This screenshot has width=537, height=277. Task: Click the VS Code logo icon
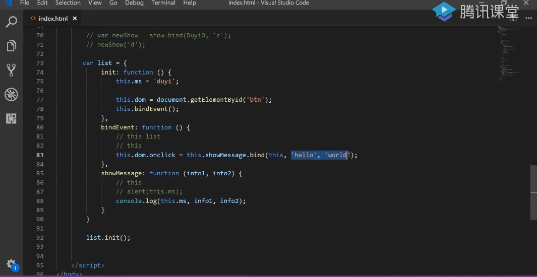(8, 3)
